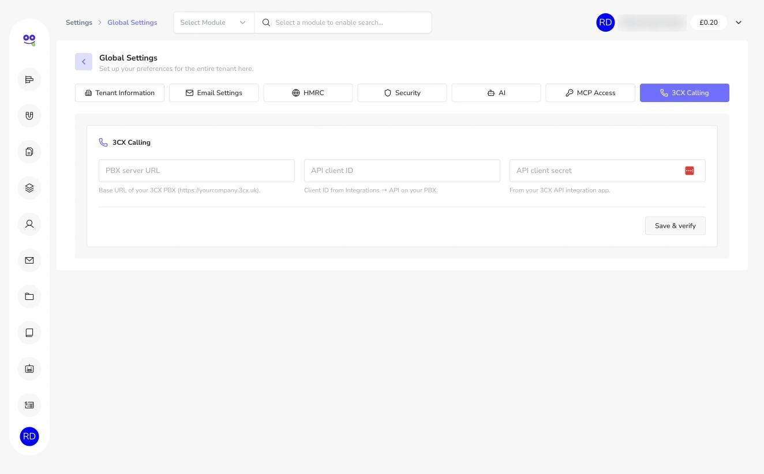
Task: Open the chart icon in the sidebar
Action: click(x=29, y=80)
